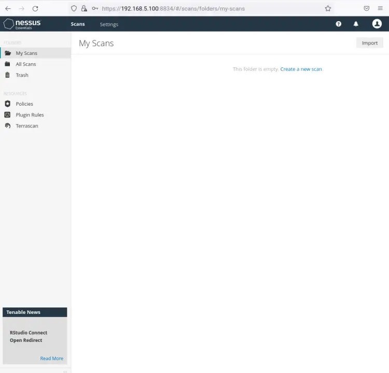The width and height of the screenshot is (389, 373).
Task: Open the browser hamburger menu
Action: tap(380, 8)
